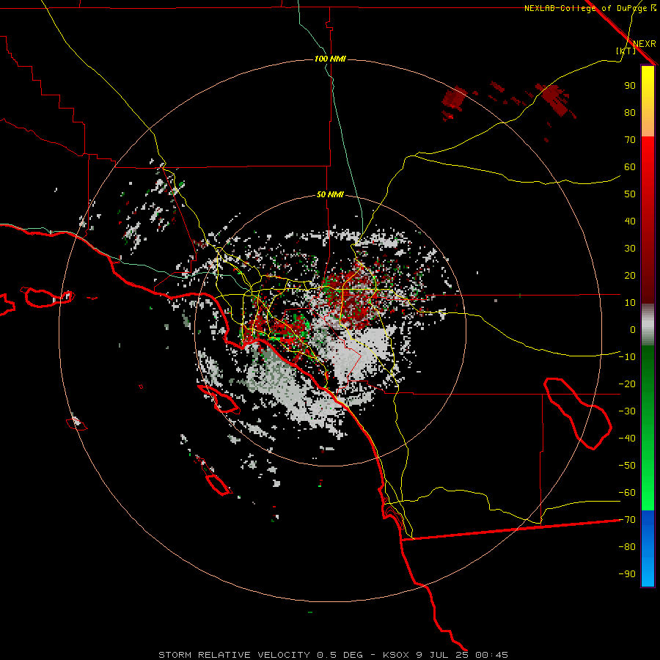Viewport: 660px width, 660px height.
Task: Click the -20 value on velocity scale
Action: pos(627,384)
